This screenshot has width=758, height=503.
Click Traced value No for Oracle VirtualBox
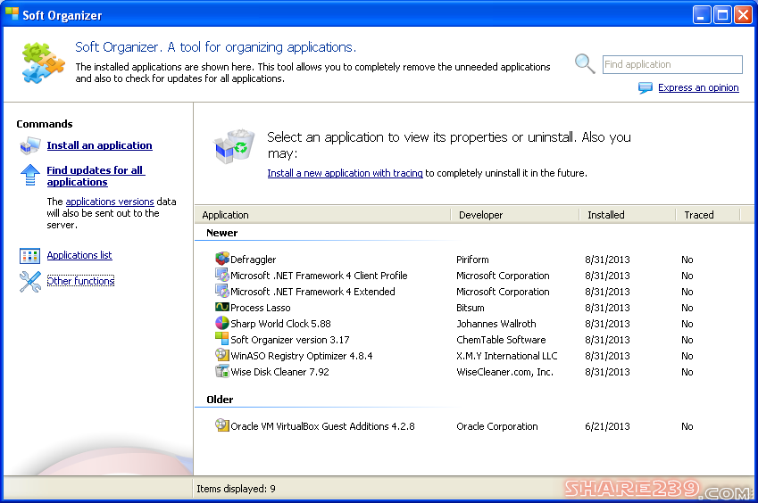coord(687,426)
